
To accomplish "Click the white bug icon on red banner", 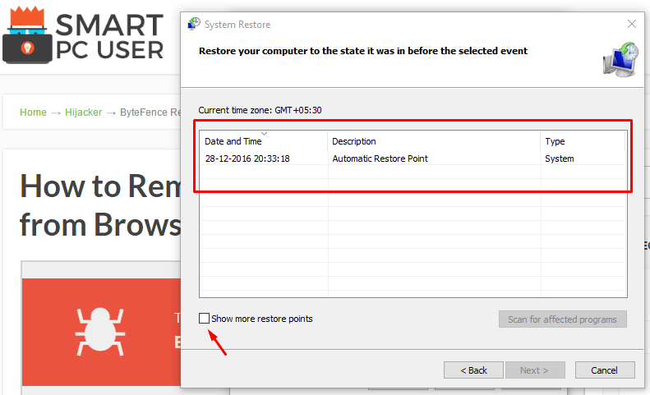I will coord(100,332).
